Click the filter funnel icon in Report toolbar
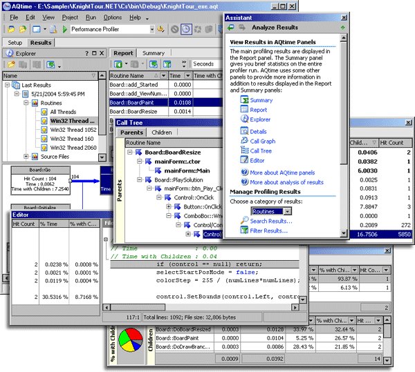Image resolution: width=415 pixels, height=372 pixels. point(167,64)
